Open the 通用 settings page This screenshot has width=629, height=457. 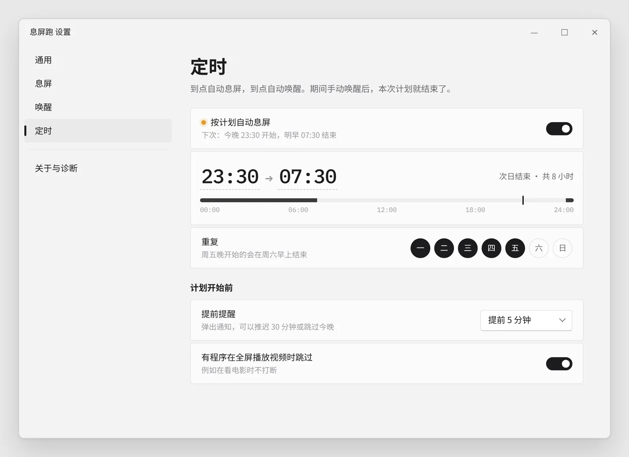click(x=98, y=60)
